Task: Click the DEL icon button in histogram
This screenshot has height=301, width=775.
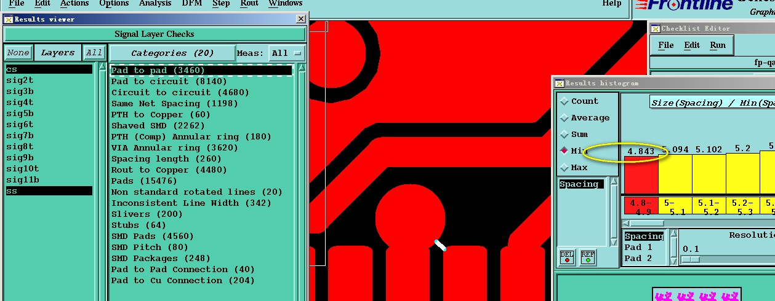Action: click(567, 257)
